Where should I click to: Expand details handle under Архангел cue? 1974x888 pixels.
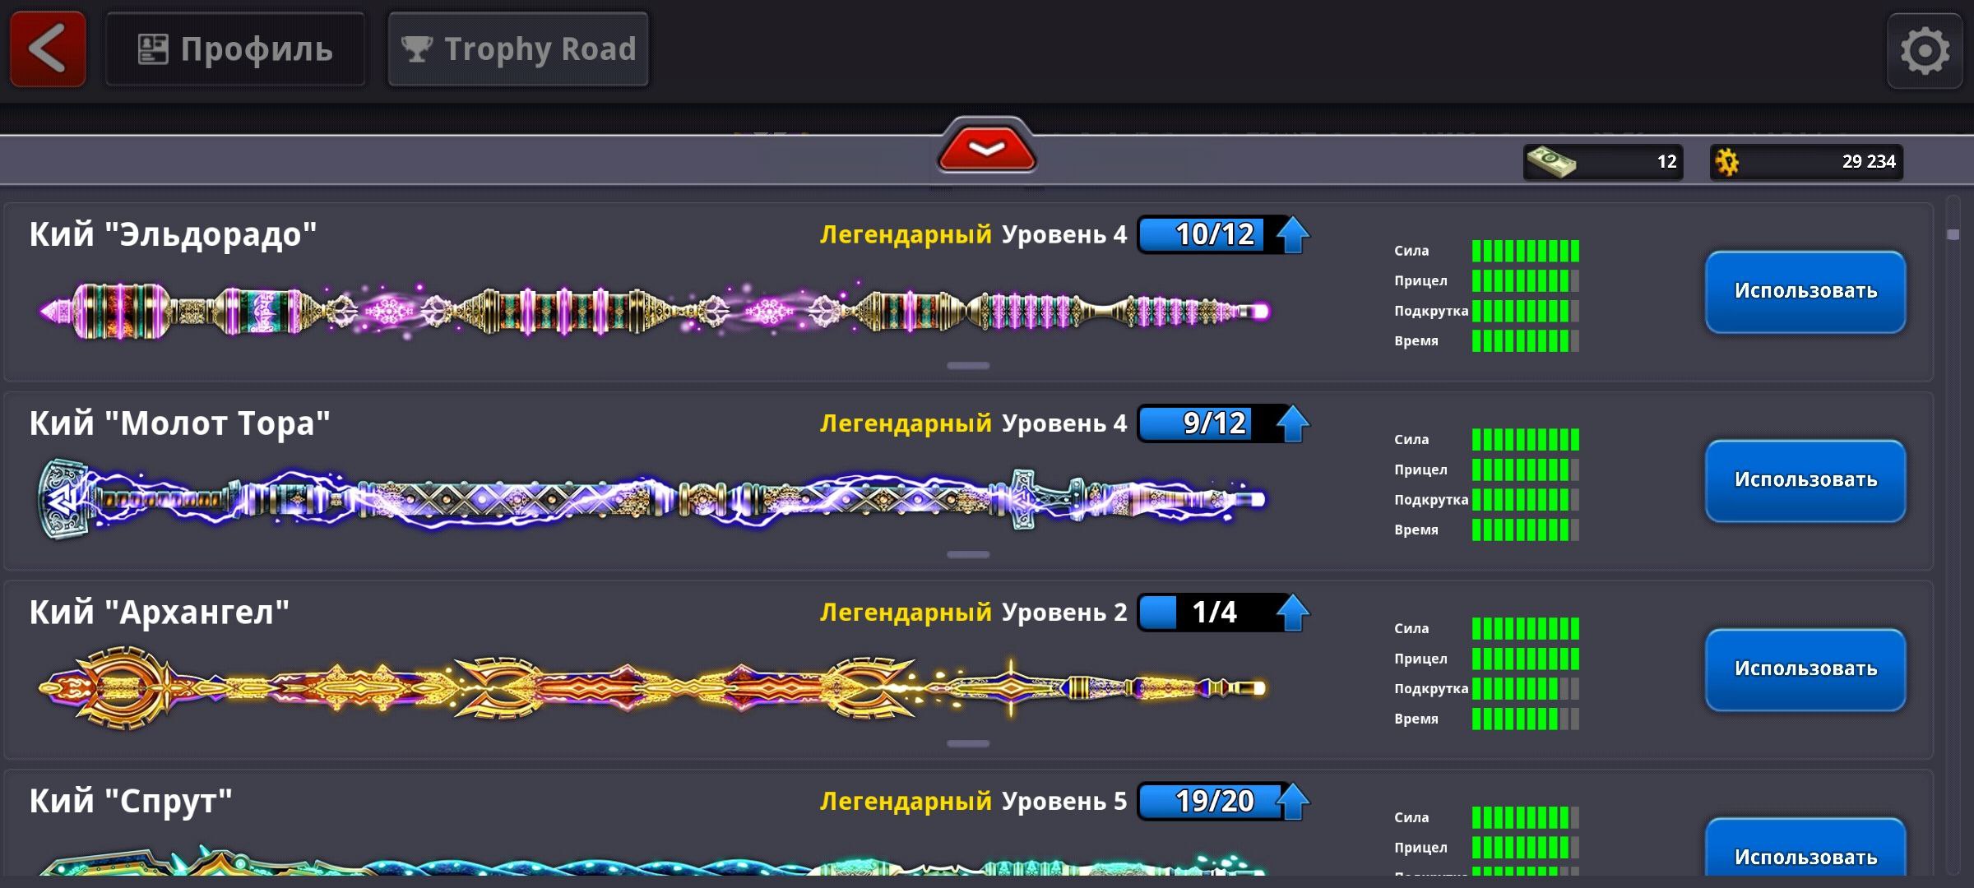968,744
